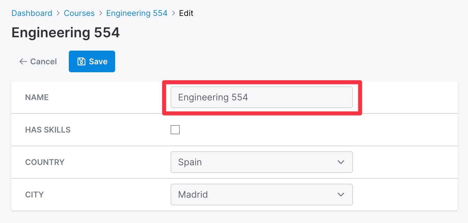Focus the Name input field
This screenshot has height=223, width=468.
click(x=262, y=97)
